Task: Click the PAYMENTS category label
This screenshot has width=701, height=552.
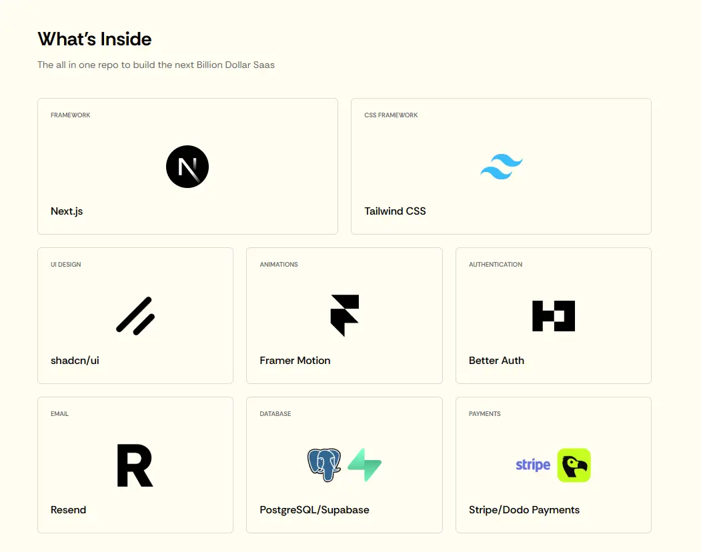Action: coord(485,413)
